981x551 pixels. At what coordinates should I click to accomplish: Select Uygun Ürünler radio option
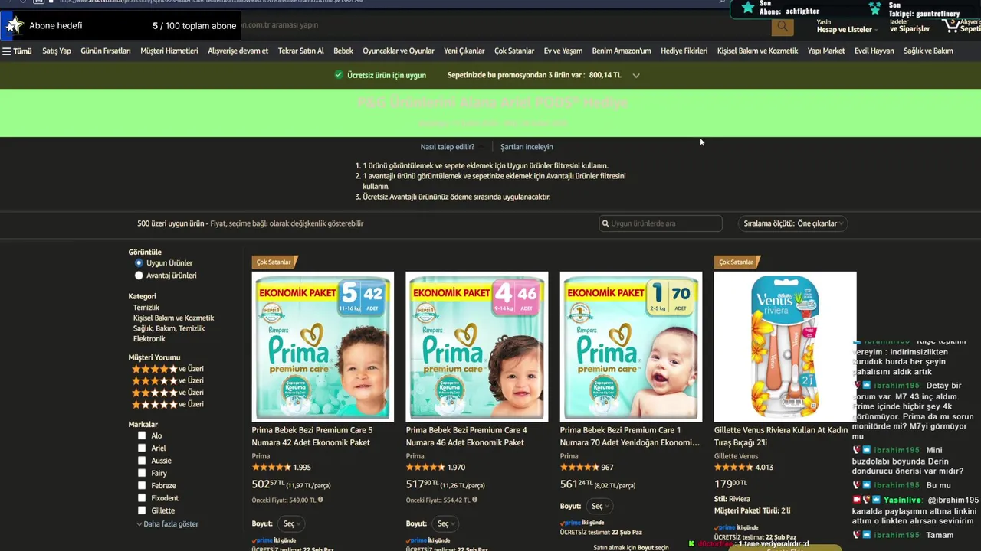139,262
